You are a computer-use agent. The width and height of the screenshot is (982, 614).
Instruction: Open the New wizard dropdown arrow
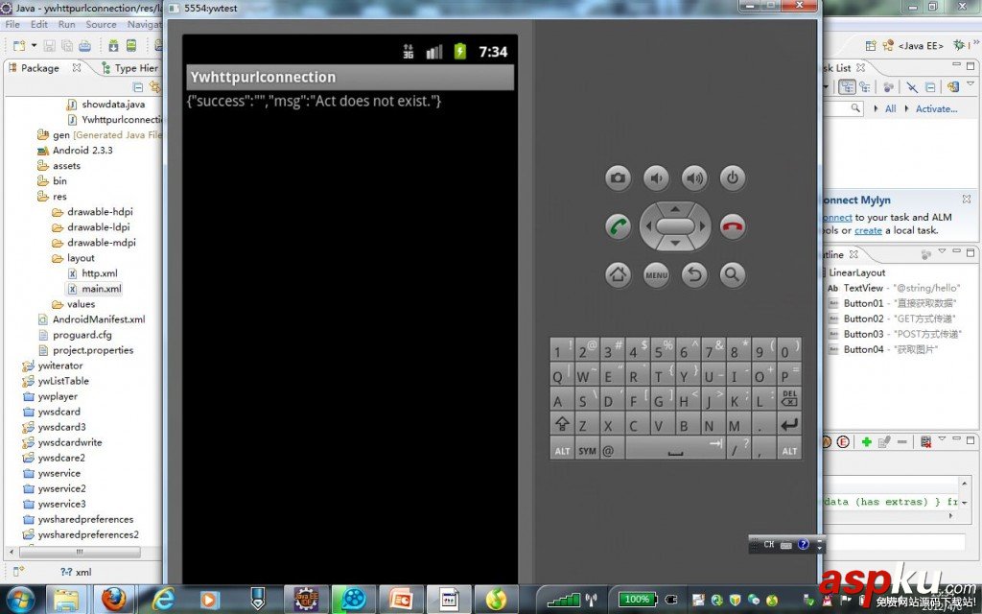click(34, 45)
